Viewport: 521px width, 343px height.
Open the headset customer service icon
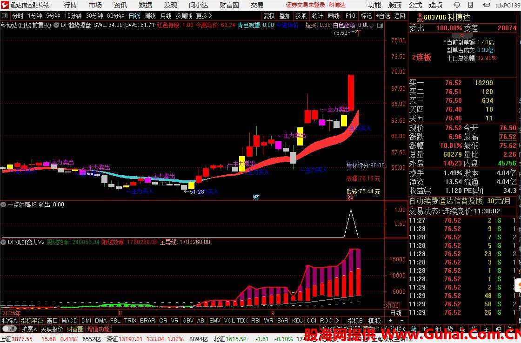pos(457,5)
